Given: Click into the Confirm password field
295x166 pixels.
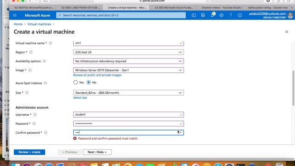Looking at the screenshot, I should coord(129,132).
